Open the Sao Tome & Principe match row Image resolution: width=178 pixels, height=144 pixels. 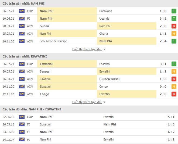[89, 41]
